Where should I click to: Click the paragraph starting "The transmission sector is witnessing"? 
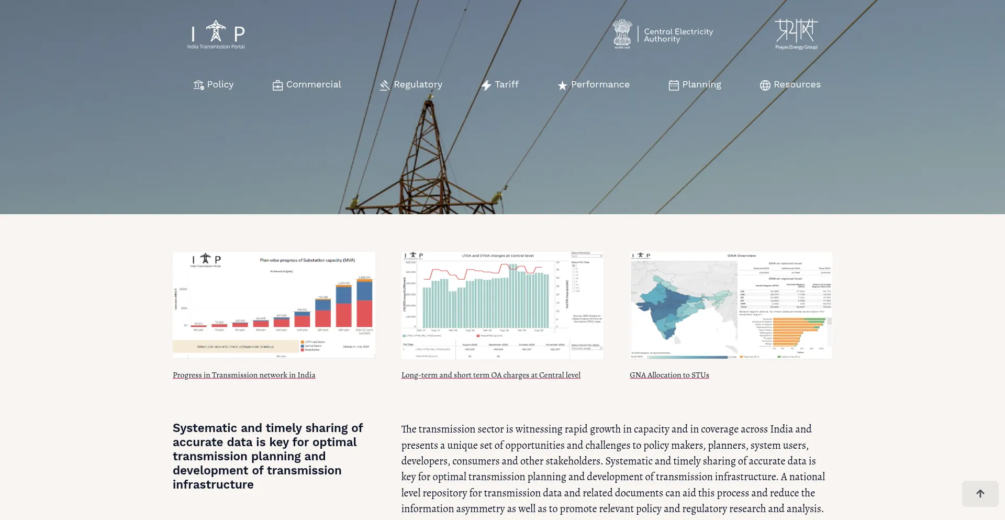[x=613, y=469]
